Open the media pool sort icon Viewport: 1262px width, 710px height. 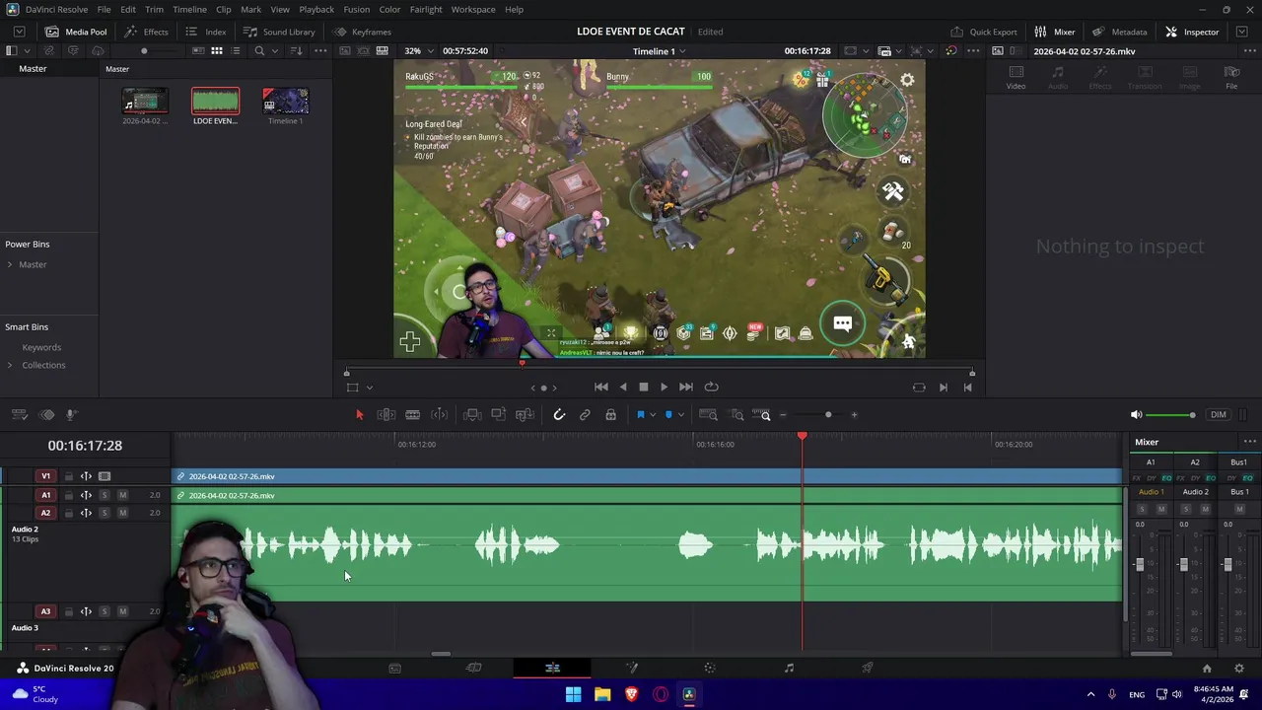(x=297, y=50)
